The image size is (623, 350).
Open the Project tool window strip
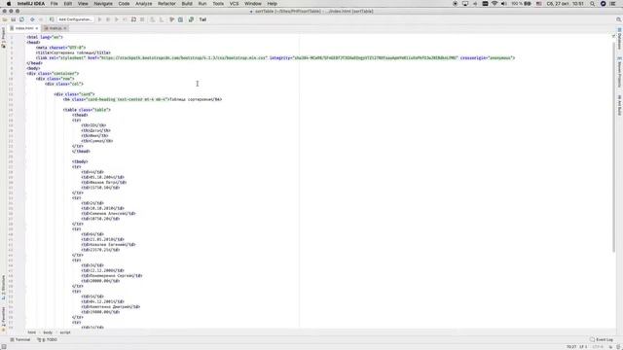coord(3,38)
